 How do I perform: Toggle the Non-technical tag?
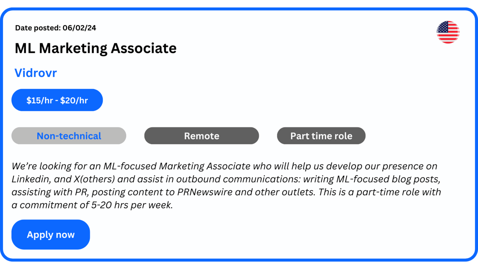pyautogui.click(x=69, y=136)
